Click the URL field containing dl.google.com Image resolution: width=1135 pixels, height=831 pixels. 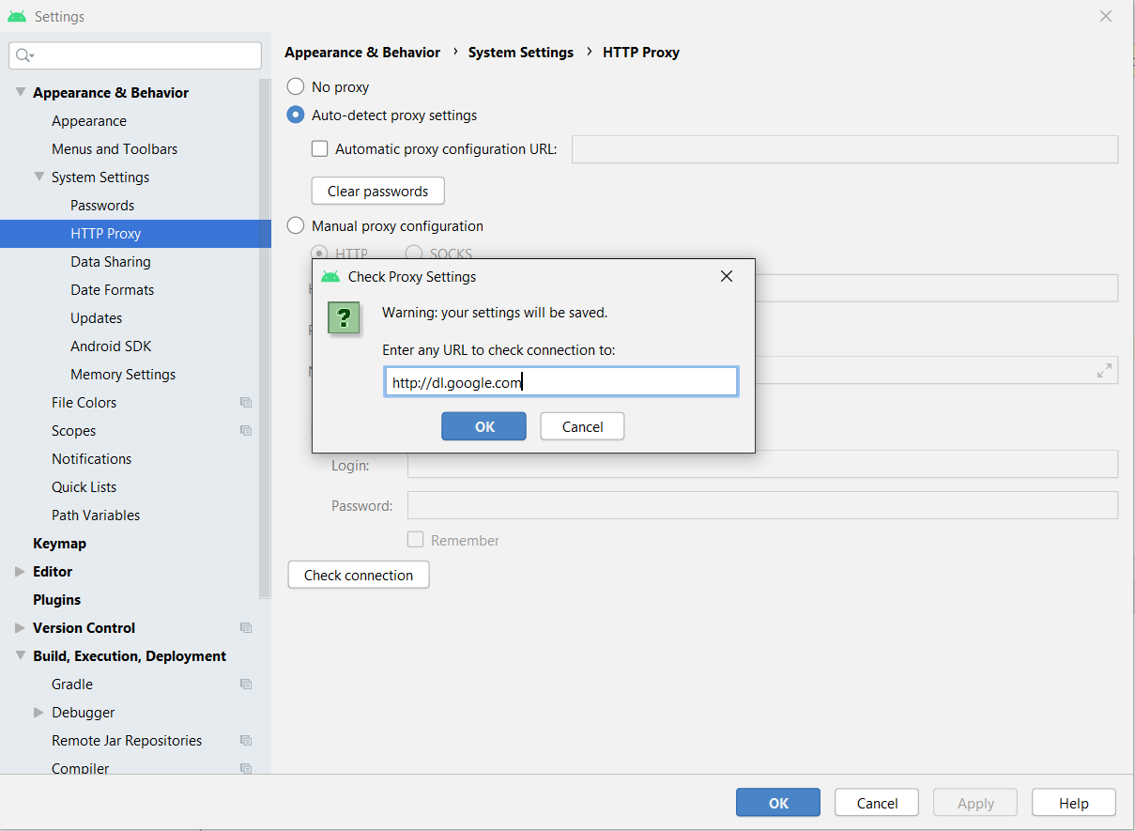[560, 382]
